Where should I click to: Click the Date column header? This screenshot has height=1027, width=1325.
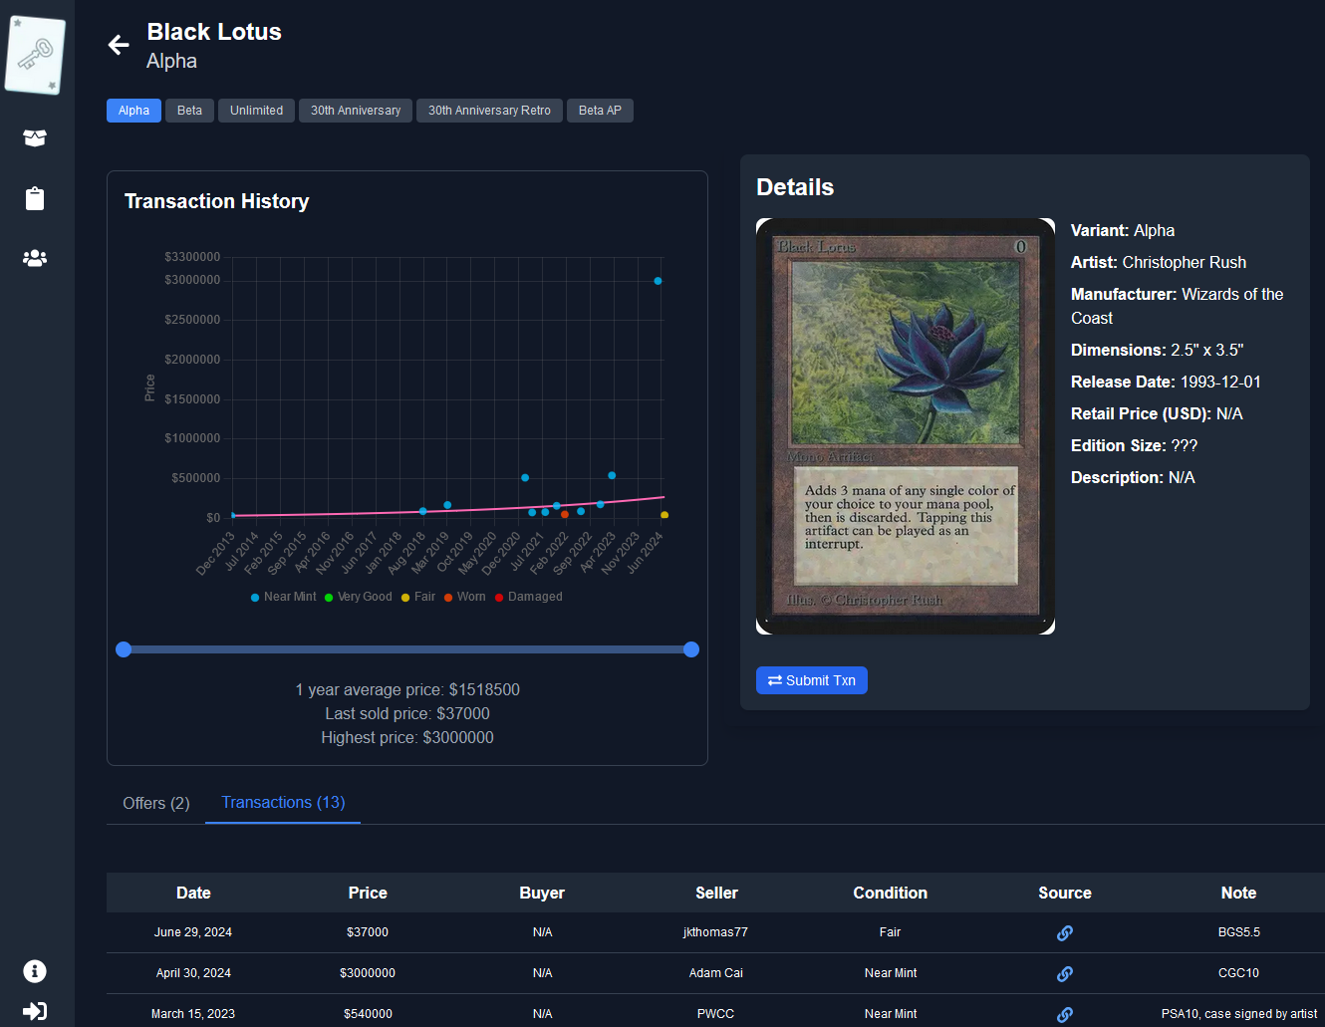tap(193, 893)
